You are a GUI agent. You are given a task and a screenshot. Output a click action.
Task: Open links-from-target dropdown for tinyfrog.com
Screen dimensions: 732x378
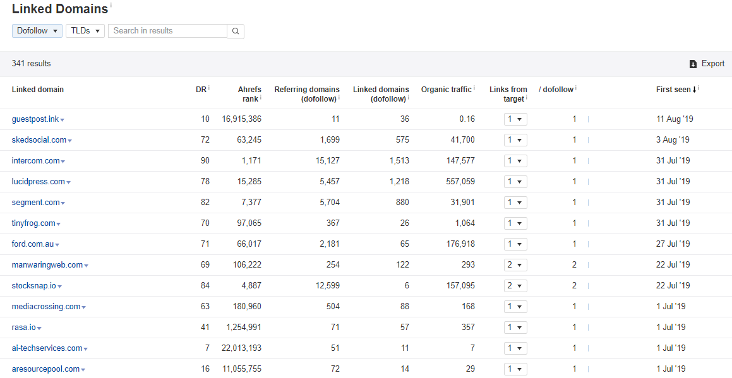click(515, 223)
